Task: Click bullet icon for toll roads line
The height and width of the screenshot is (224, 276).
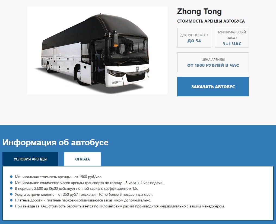Action: [11, 200]
